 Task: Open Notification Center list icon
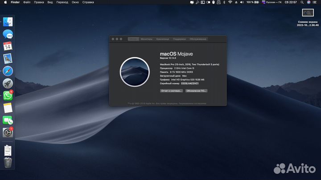[315, 2]
